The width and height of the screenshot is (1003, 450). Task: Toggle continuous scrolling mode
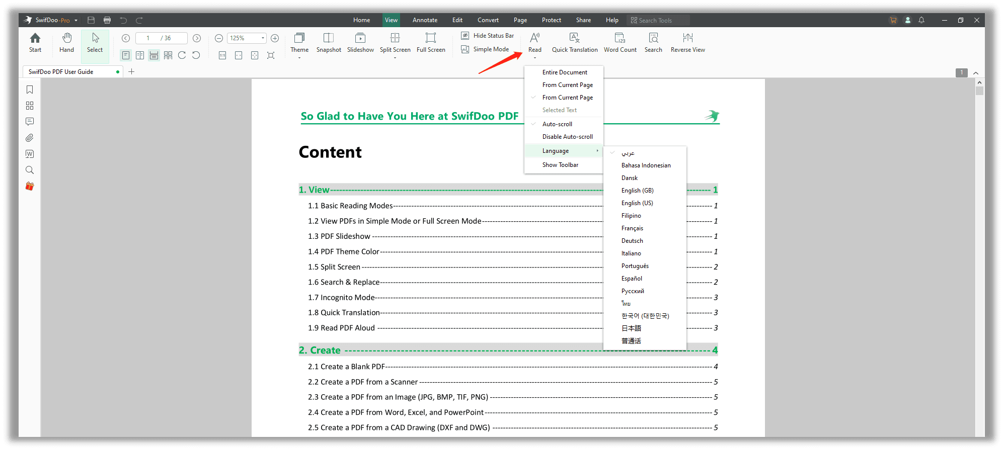[x=154, y=55]
